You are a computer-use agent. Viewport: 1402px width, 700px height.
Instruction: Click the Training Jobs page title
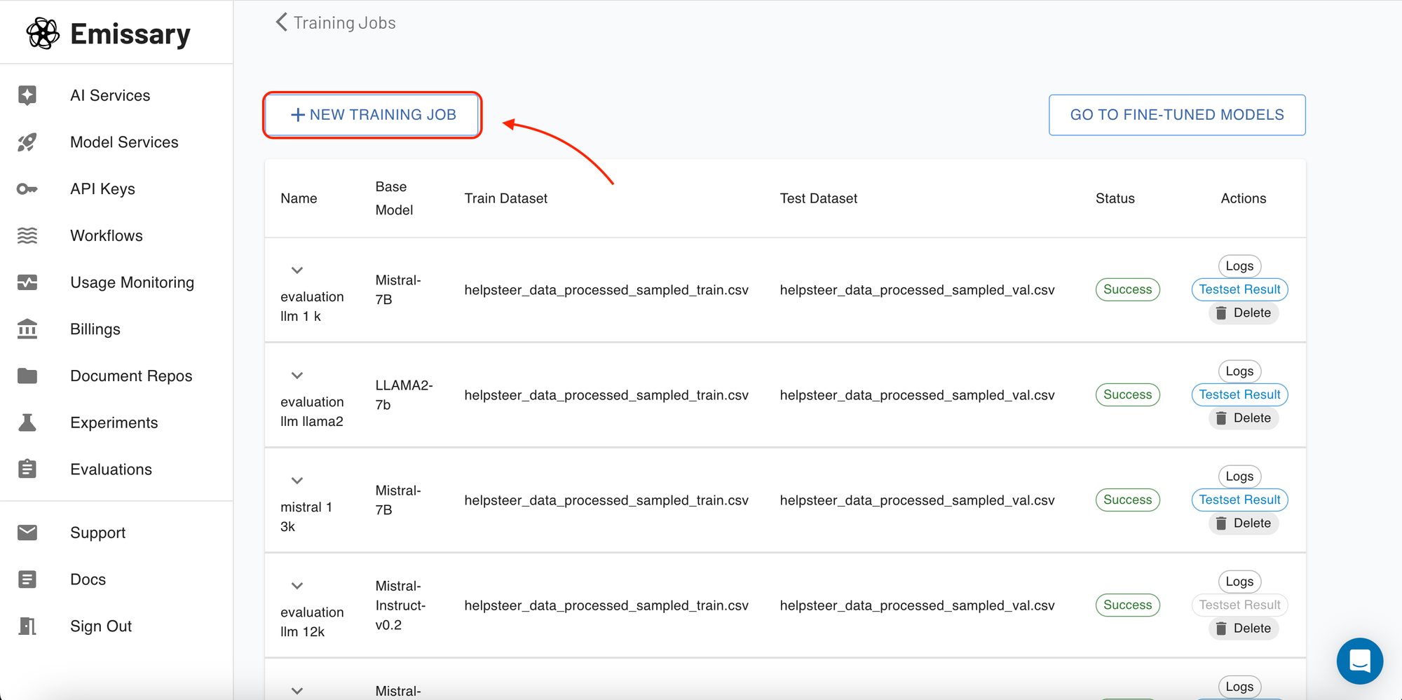tap(344, 22)
